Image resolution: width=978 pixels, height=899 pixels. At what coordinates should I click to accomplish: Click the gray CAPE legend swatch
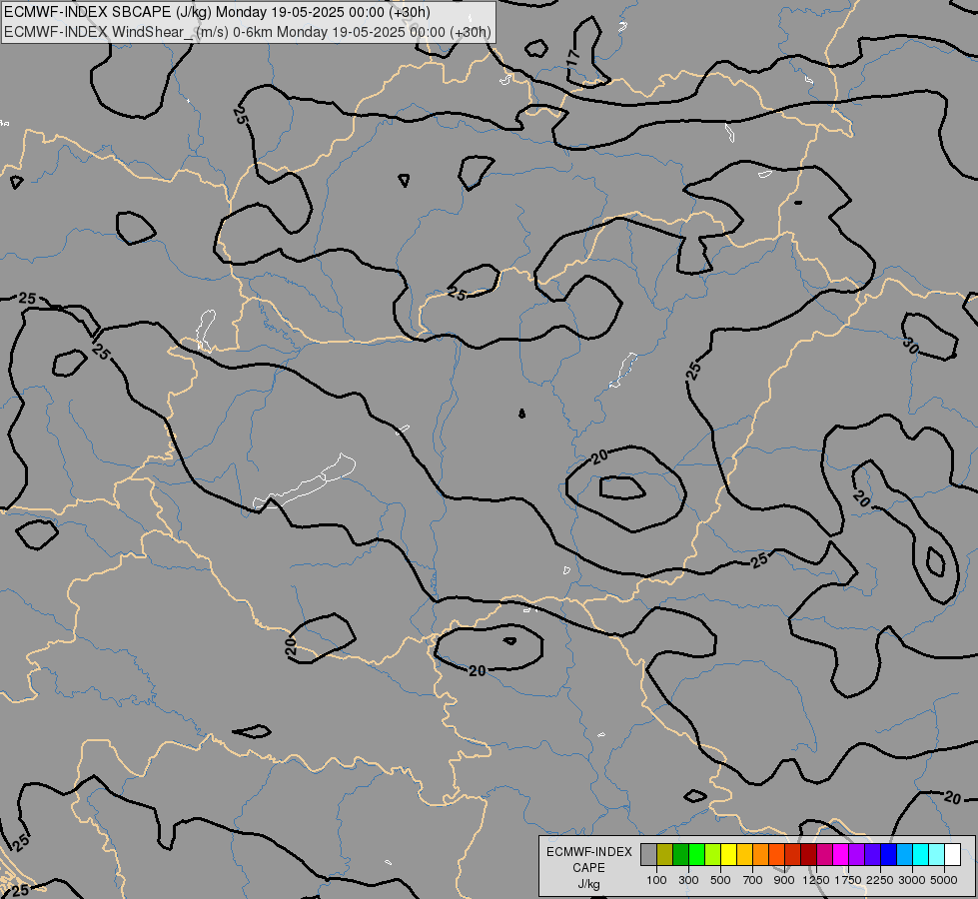[x=648, y=855]
